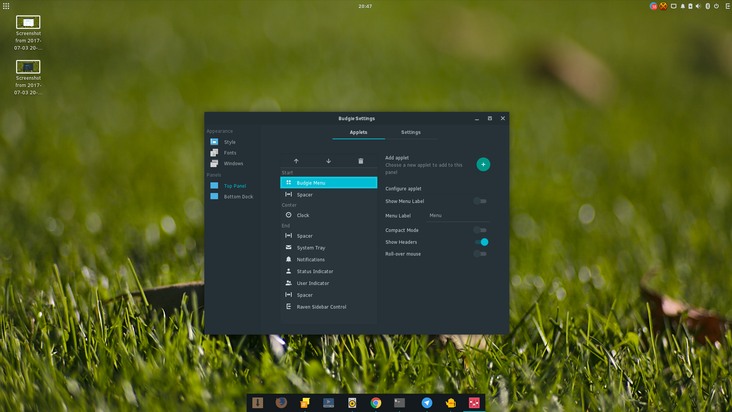Click the orange hexagon tray icon

pyautogui.click(x=663, y=6)
